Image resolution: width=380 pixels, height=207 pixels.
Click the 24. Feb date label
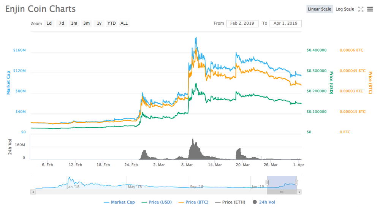coord(131,164)
